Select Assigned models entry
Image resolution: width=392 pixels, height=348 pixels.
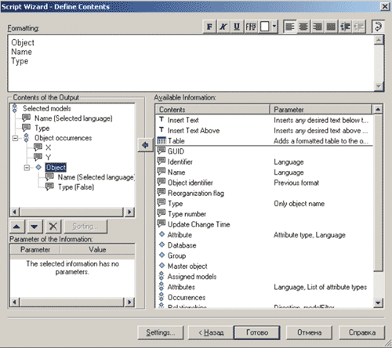(192, 277)
